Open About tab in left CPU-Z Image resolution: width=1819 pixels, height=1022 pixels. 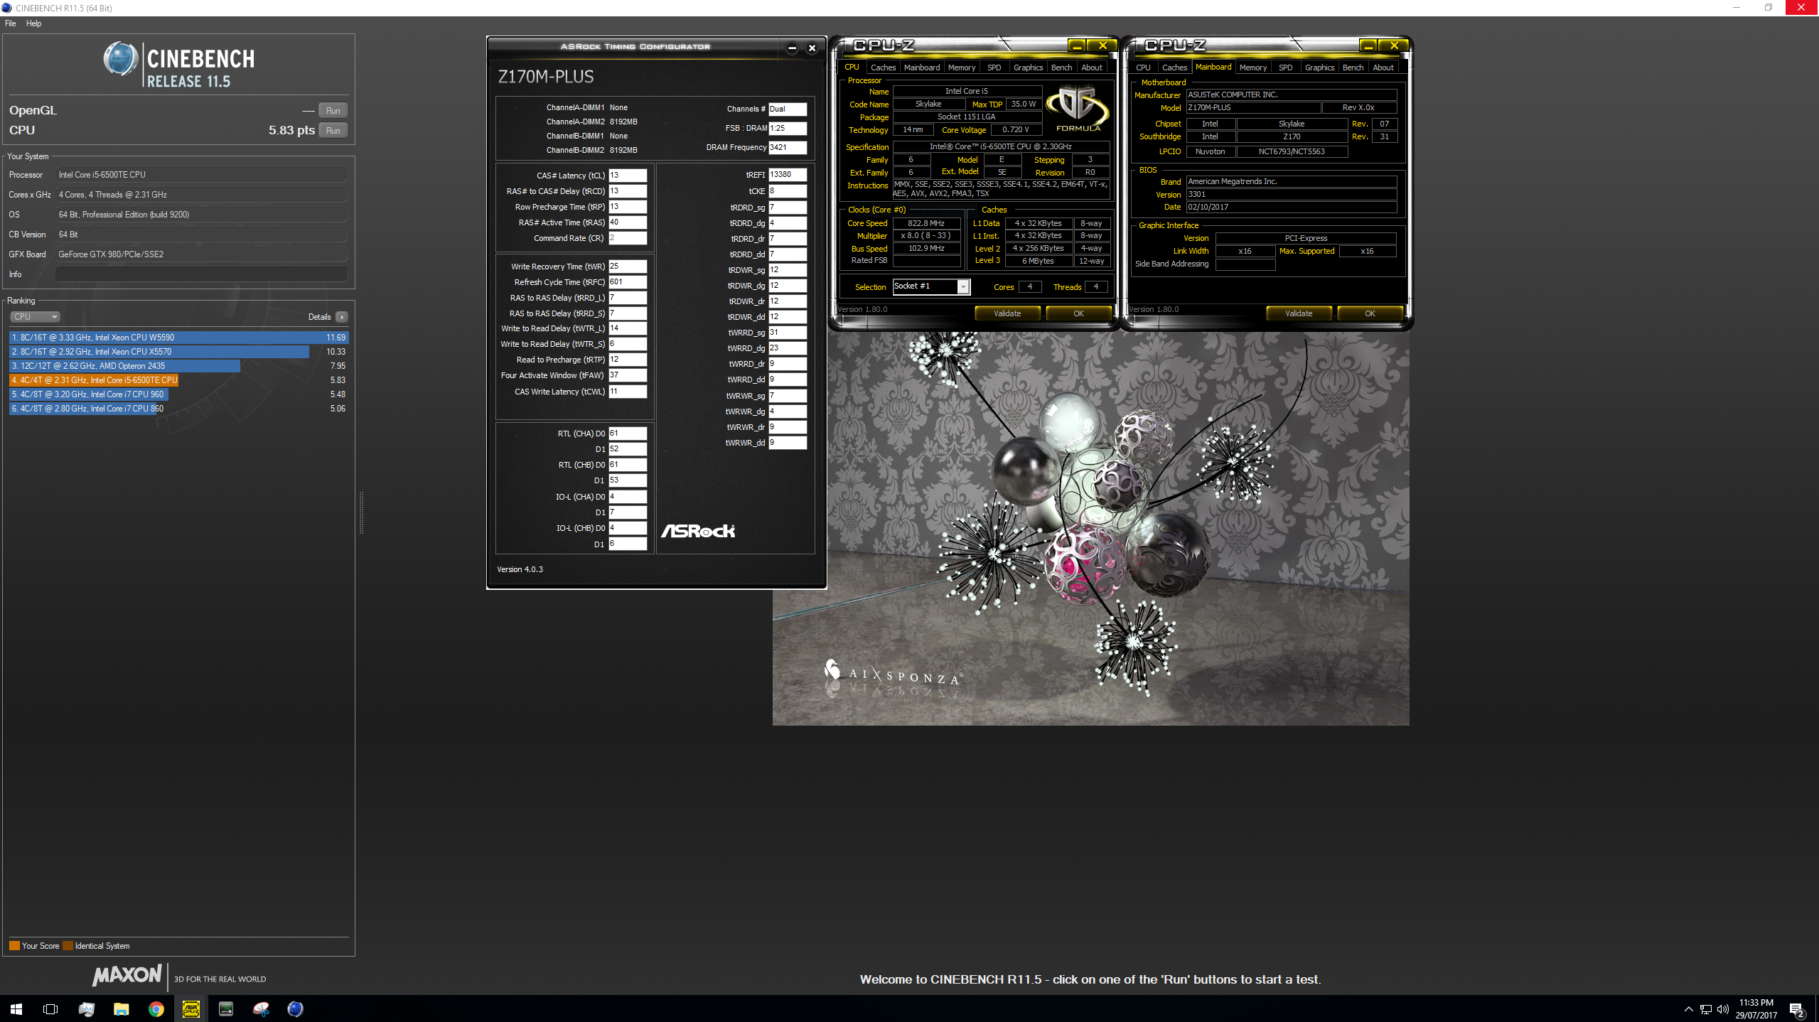click(1092, 68)
